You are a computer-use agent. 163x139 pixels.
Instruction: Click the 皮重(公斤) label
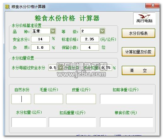(x=81, y=90)
